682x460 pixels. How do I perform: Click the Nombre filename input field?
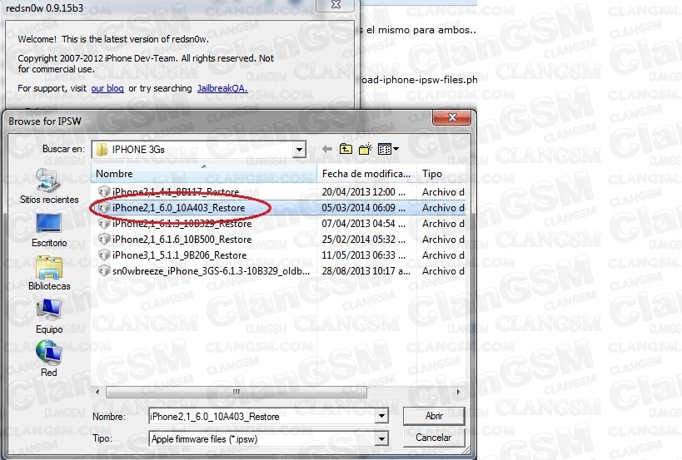click(x=262, y=417)
